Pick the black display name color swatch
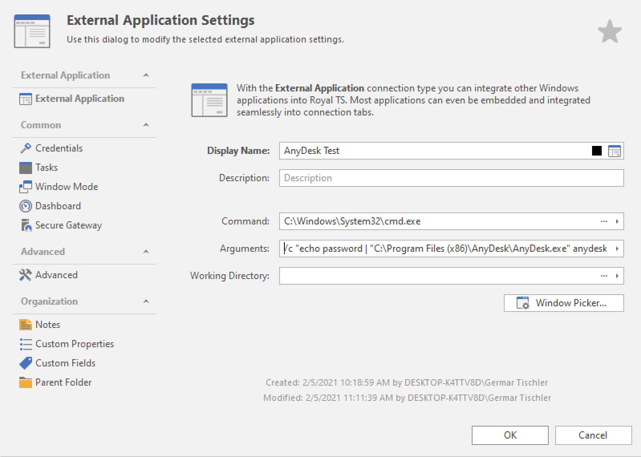The height and width of the screenshot is (457, 641). click(x=596, y=151)
